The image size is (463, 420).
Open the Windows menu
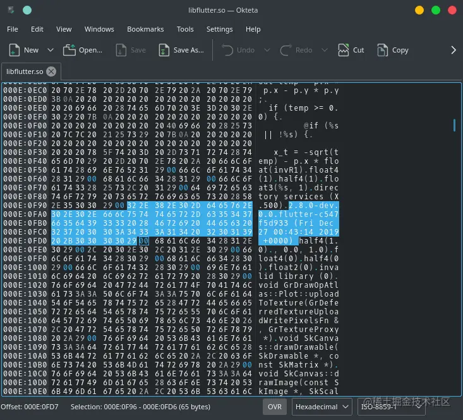99,29
